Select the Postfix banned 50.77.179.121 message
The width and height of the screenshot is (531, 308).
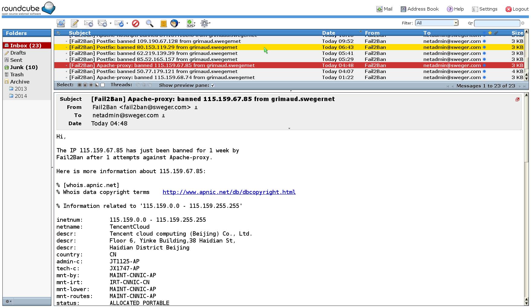click(x=289, y=71)
